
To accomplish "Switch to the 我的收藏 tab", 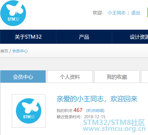I will pos(117,76).
